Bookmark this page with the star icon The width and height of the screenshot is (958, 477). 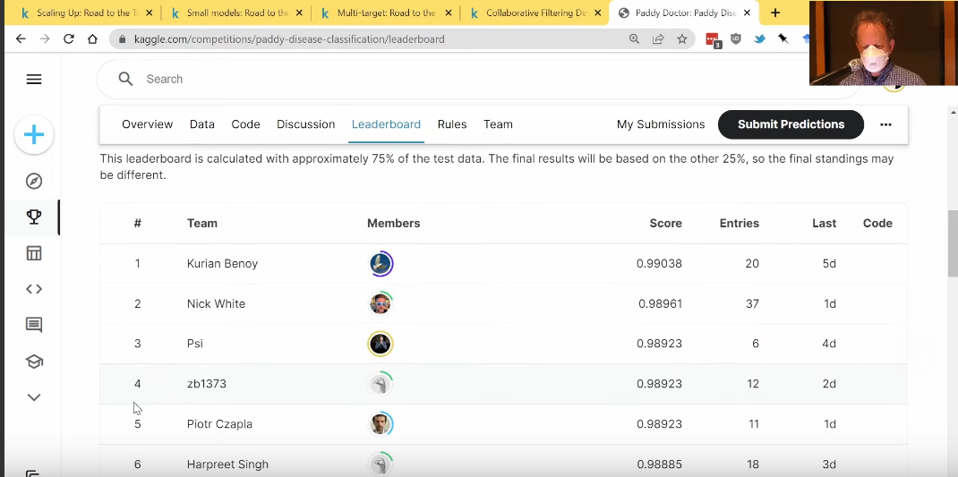682,39
